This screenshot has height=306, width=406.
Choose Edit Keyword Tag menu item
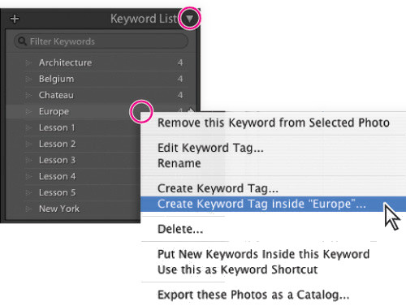click(x=210, y=148)
